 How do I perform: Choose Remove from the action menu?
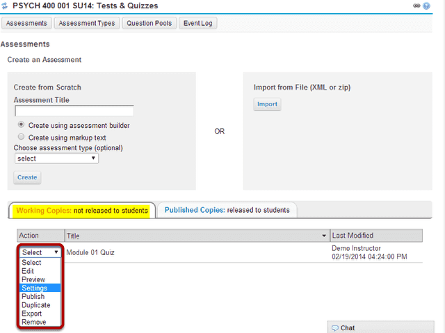40,322
